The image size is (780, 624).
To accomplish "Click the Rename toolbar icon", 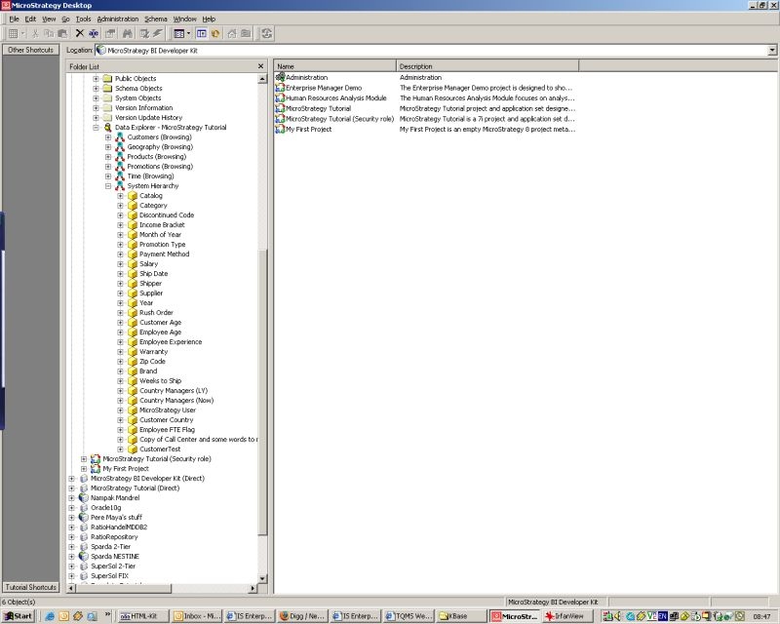I will coord(96,33).
